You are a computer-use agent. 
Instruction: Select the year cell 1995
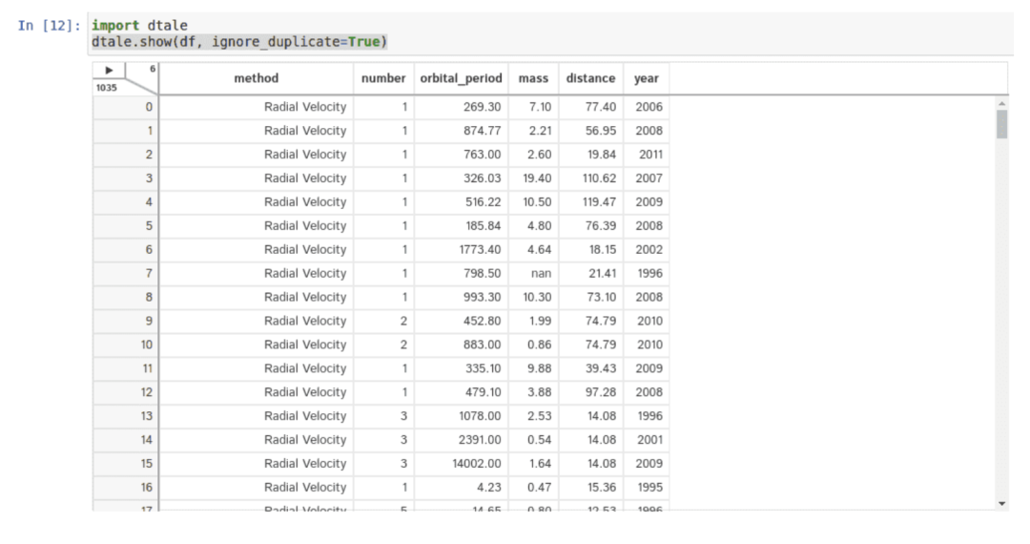point(647,487)
